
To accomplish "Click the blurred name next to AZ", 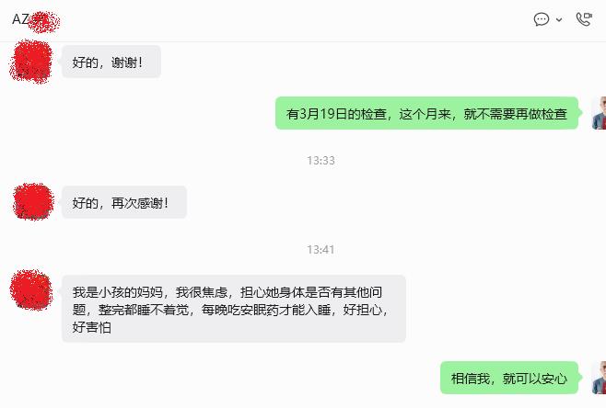I will (x=45, y=22).
